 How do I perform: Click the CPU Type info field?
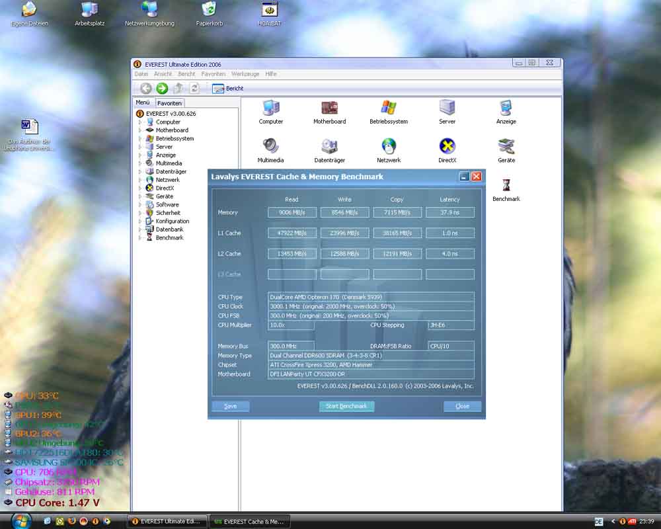(371, 297)
